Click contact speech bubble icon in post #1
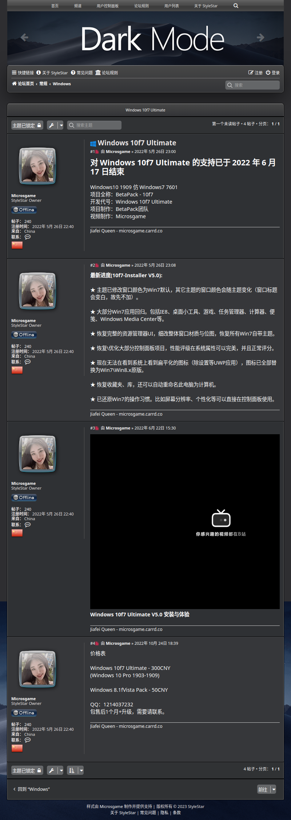The image size is (291, 820). tap(28, 237)
